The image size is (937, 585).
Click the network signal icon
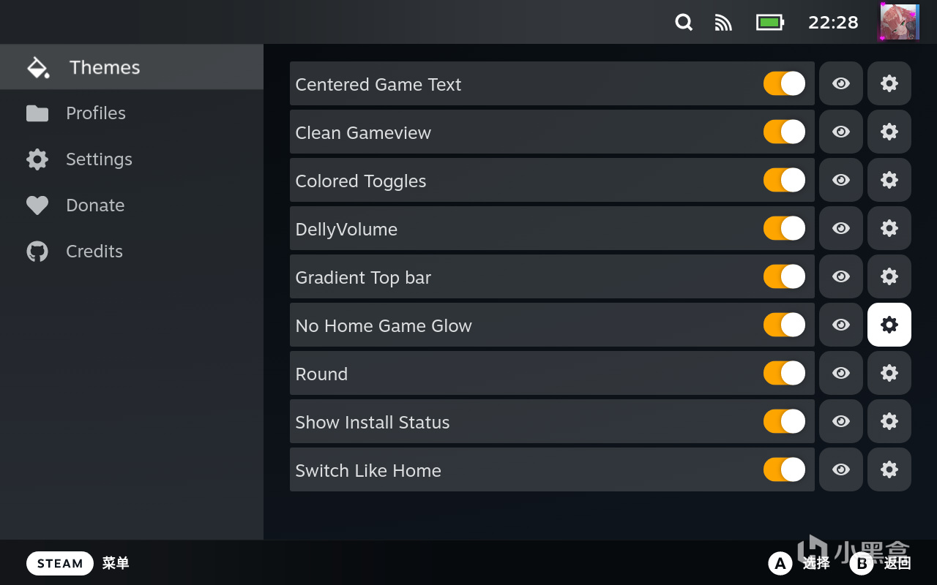[x=723, y=23]
